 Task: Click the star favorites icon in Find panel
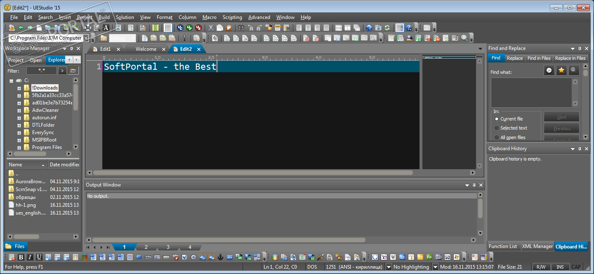561,70
